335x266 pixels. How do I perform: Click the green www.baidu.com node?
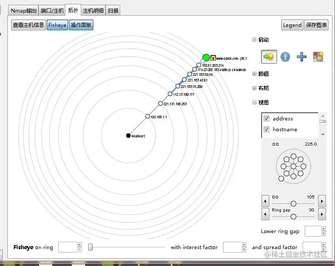point(206,58)
